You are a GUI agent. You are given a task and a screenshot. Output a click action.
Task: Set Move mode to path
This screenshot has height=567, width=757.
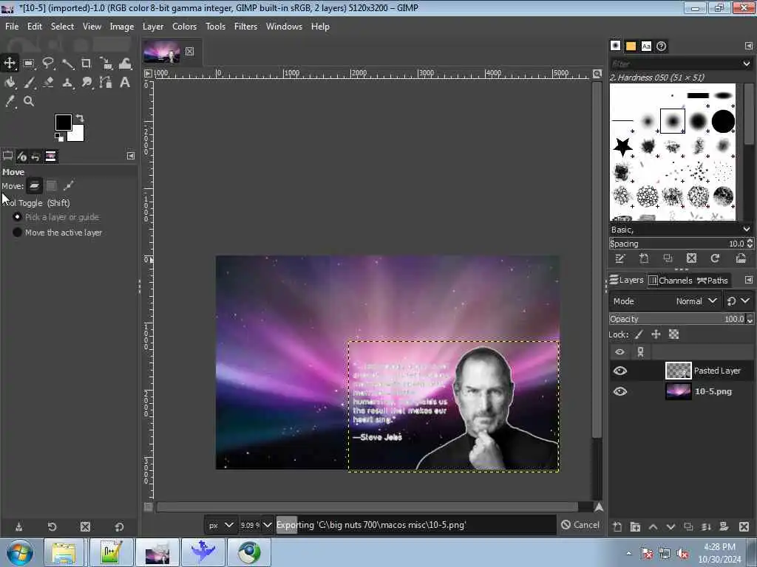tap(69, 185)
